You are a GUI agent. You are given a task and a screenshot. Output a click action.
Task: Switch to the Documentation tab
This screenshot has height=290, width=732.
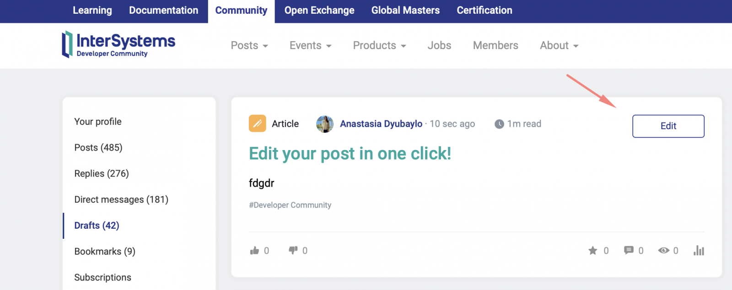pos(164,11)
